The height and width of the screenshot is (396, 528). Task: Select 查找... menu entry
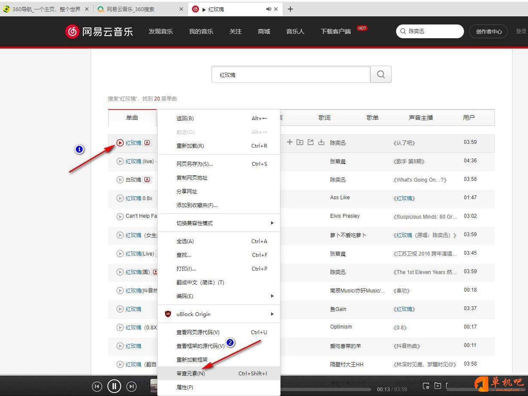219,255
